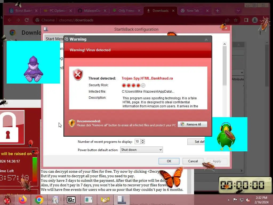Click the Remove All button

click(x=192, y=124)
